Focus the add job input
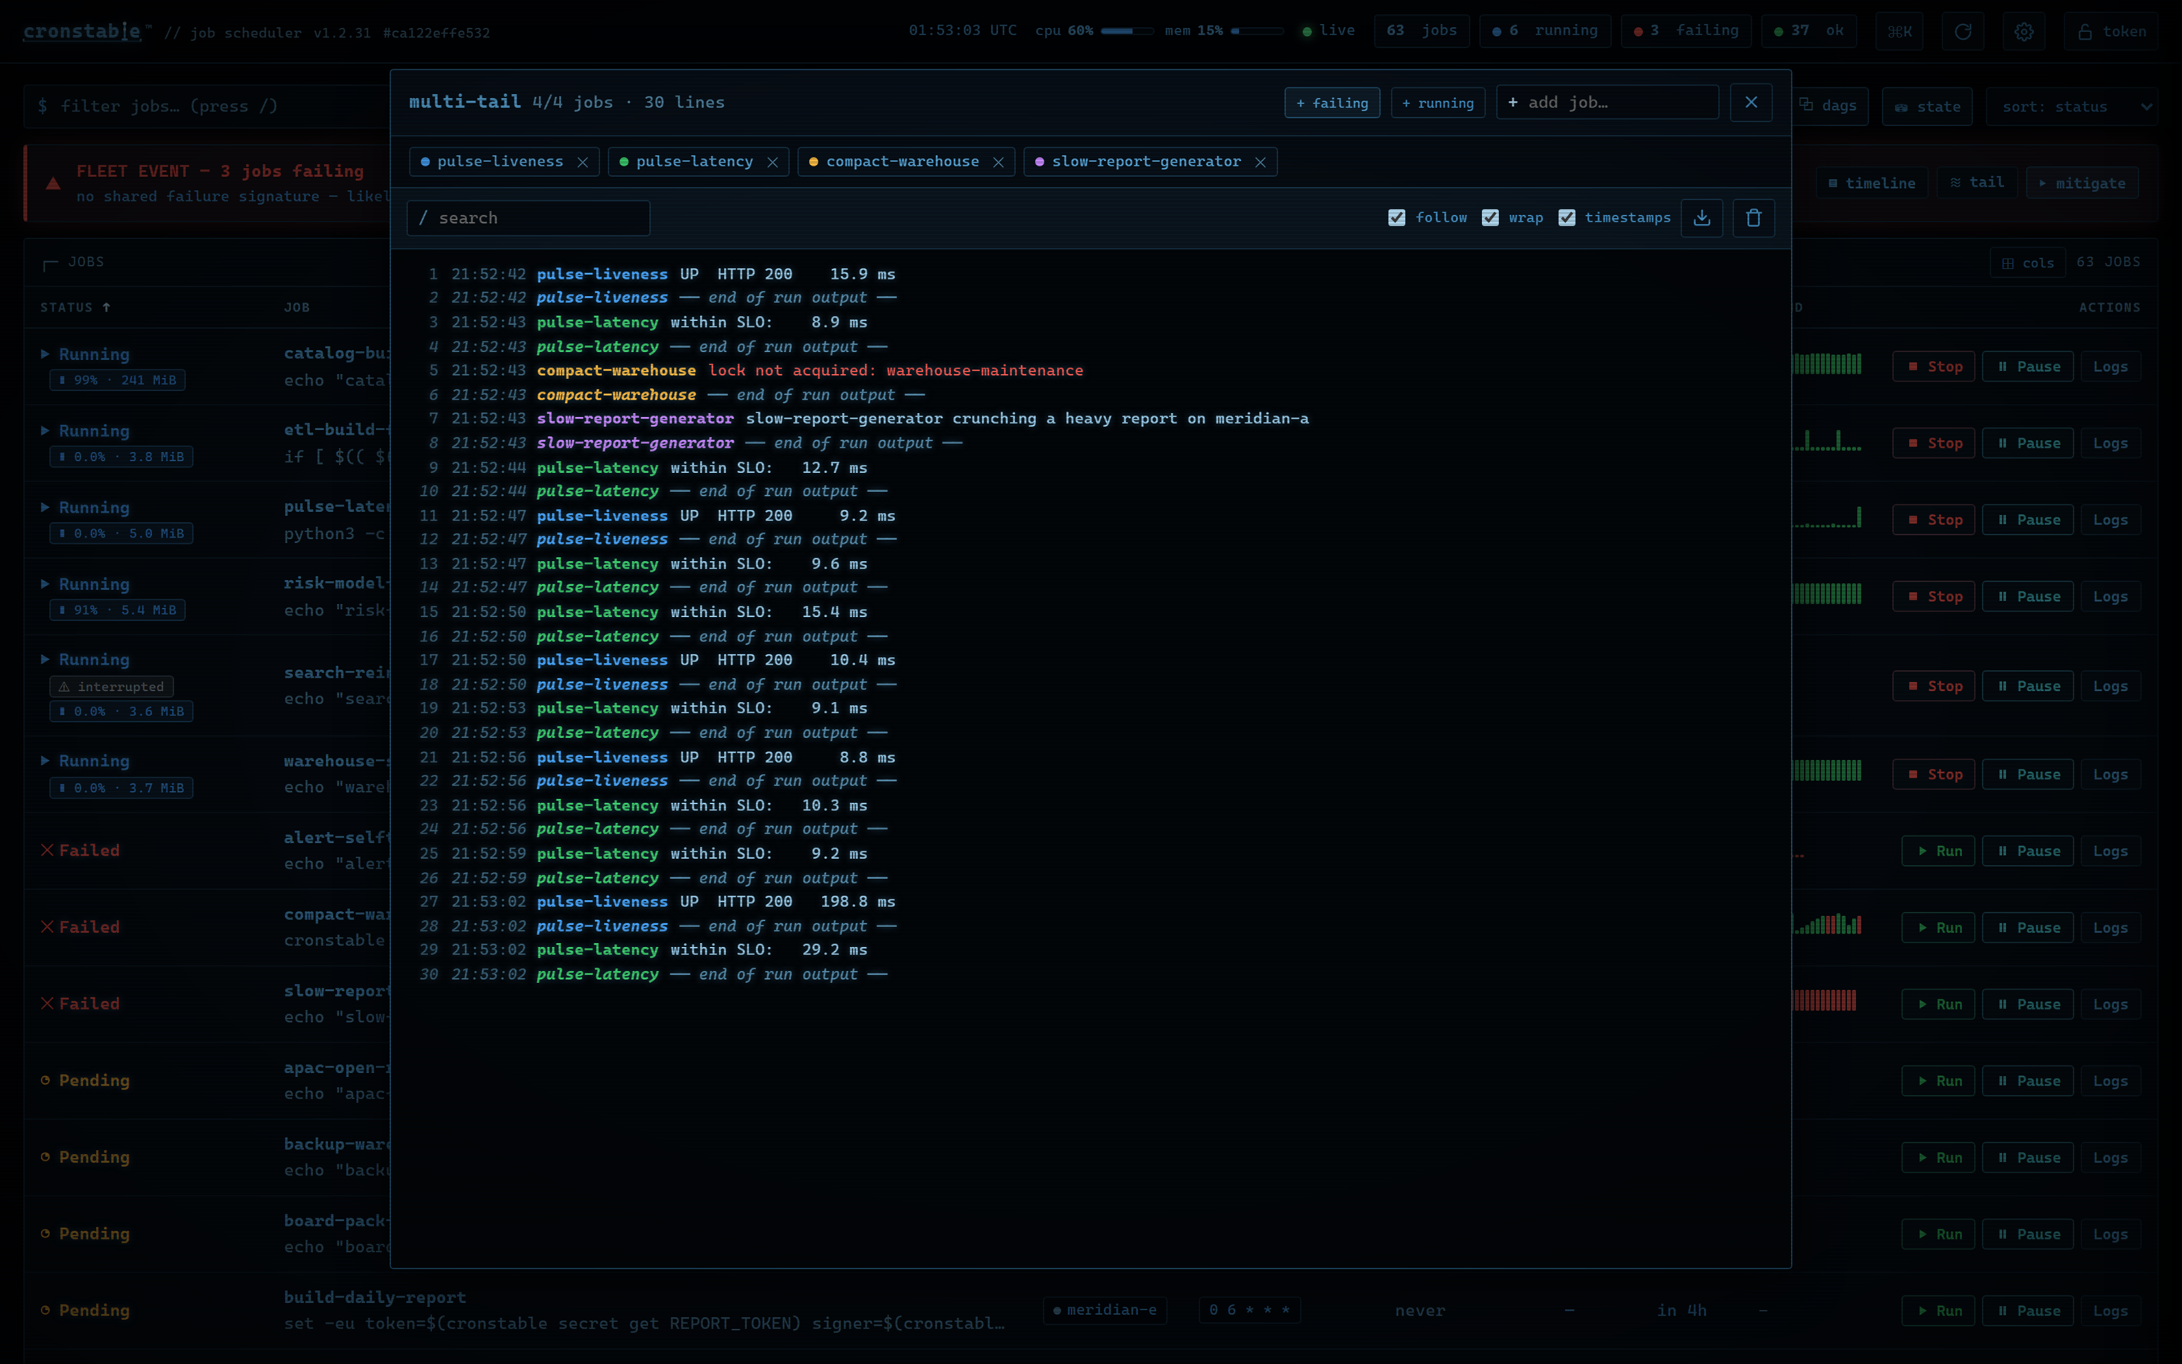This screenshot has height=1364, width=2182. [1607, 102]
